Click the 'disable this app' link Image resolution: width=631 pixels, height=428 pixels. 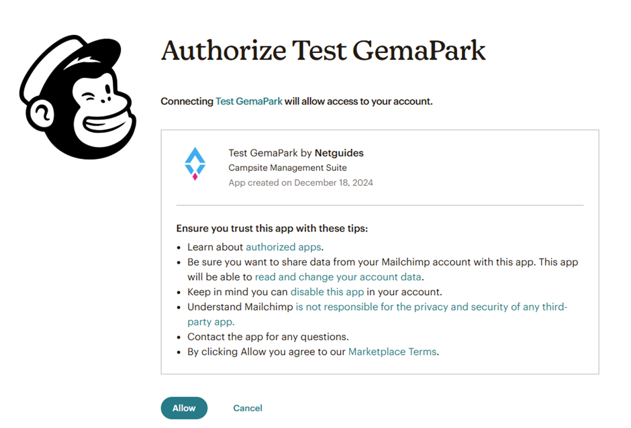[327, 292]
